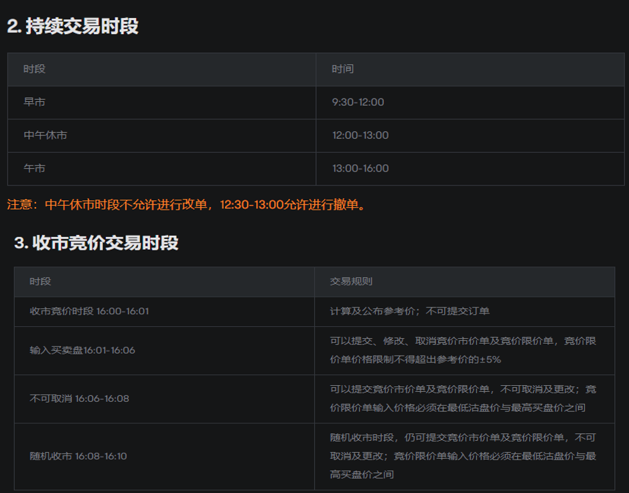Click the rule text starting with "随机收市时段"
The width and height of the screenshot is (629, 493).
[462, 456]
